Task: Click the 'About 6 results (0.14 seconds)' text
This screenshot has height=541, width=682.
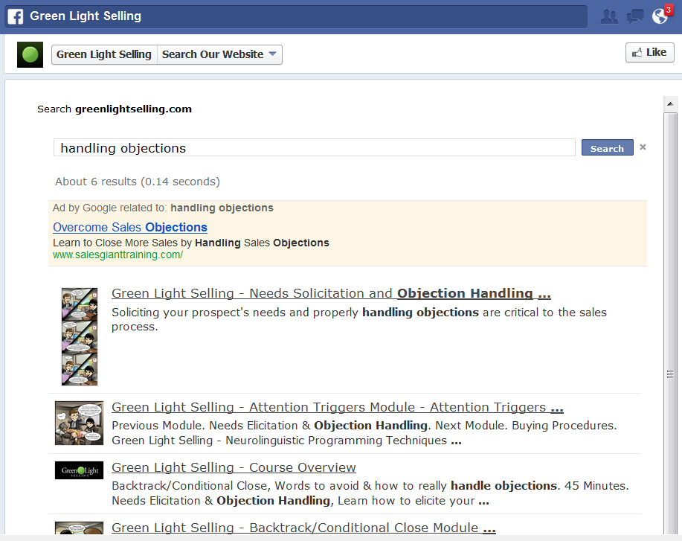Action: pyautogui.click(x=138, y=182)
